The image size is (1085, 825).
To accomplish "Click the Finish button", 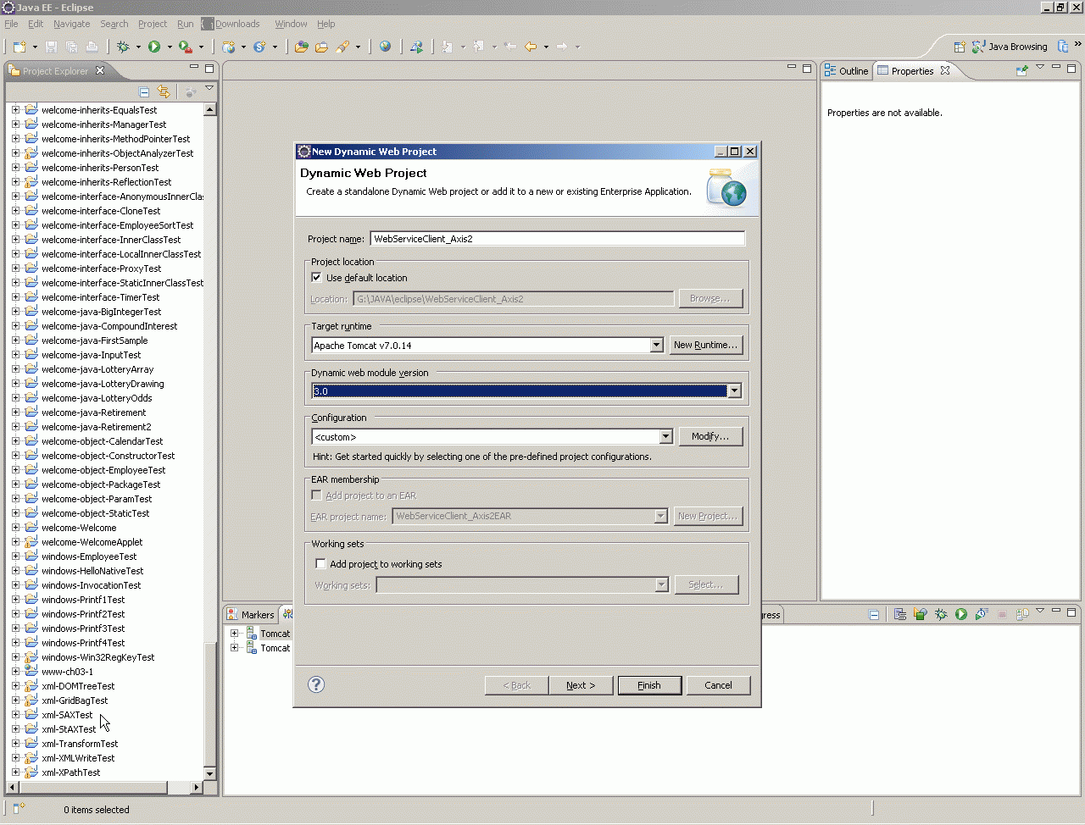I will 649,685.
